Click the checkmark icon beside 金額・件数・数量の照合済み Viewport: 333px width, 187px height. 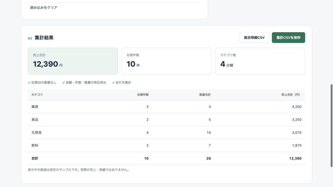tap(63, 83)
